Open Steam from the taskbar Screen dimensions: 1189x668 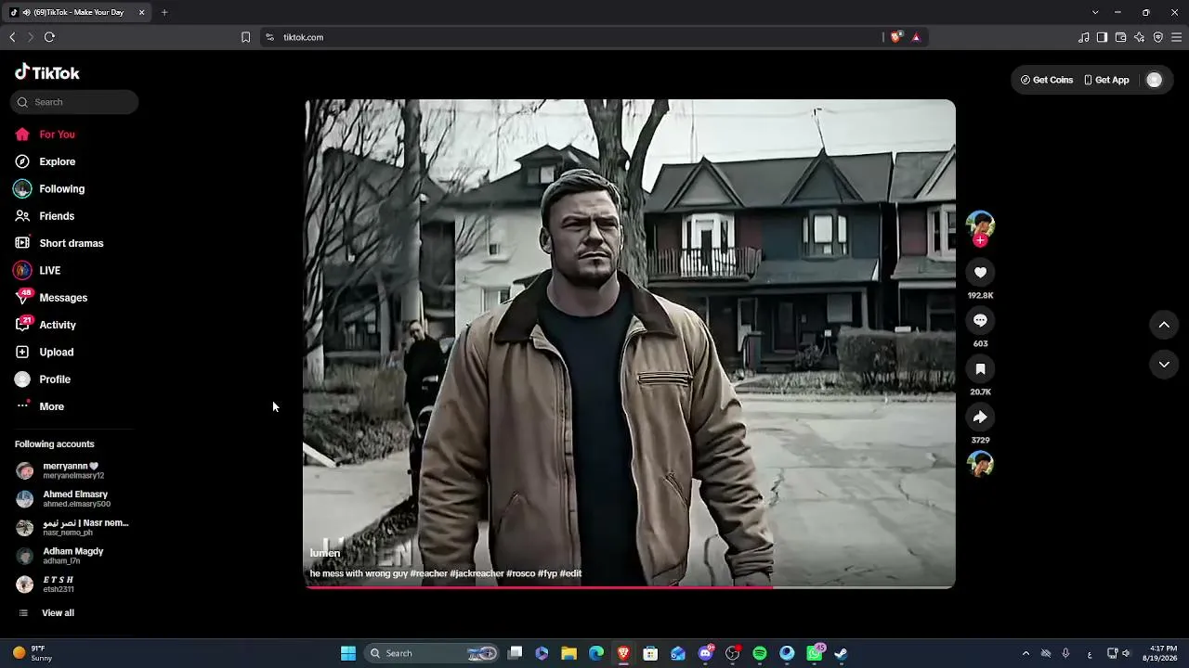[841, 653]
